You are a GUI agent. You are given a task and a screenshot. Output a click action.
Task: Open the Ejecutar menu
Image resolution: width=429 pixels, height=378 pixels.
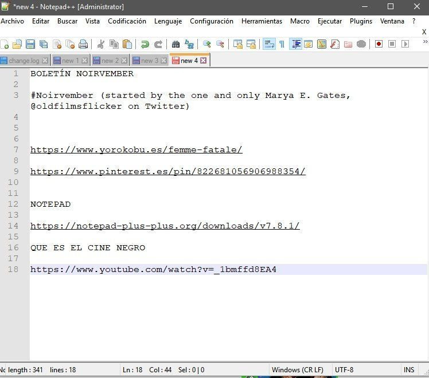pyautogui.click(x=330, y=21)
